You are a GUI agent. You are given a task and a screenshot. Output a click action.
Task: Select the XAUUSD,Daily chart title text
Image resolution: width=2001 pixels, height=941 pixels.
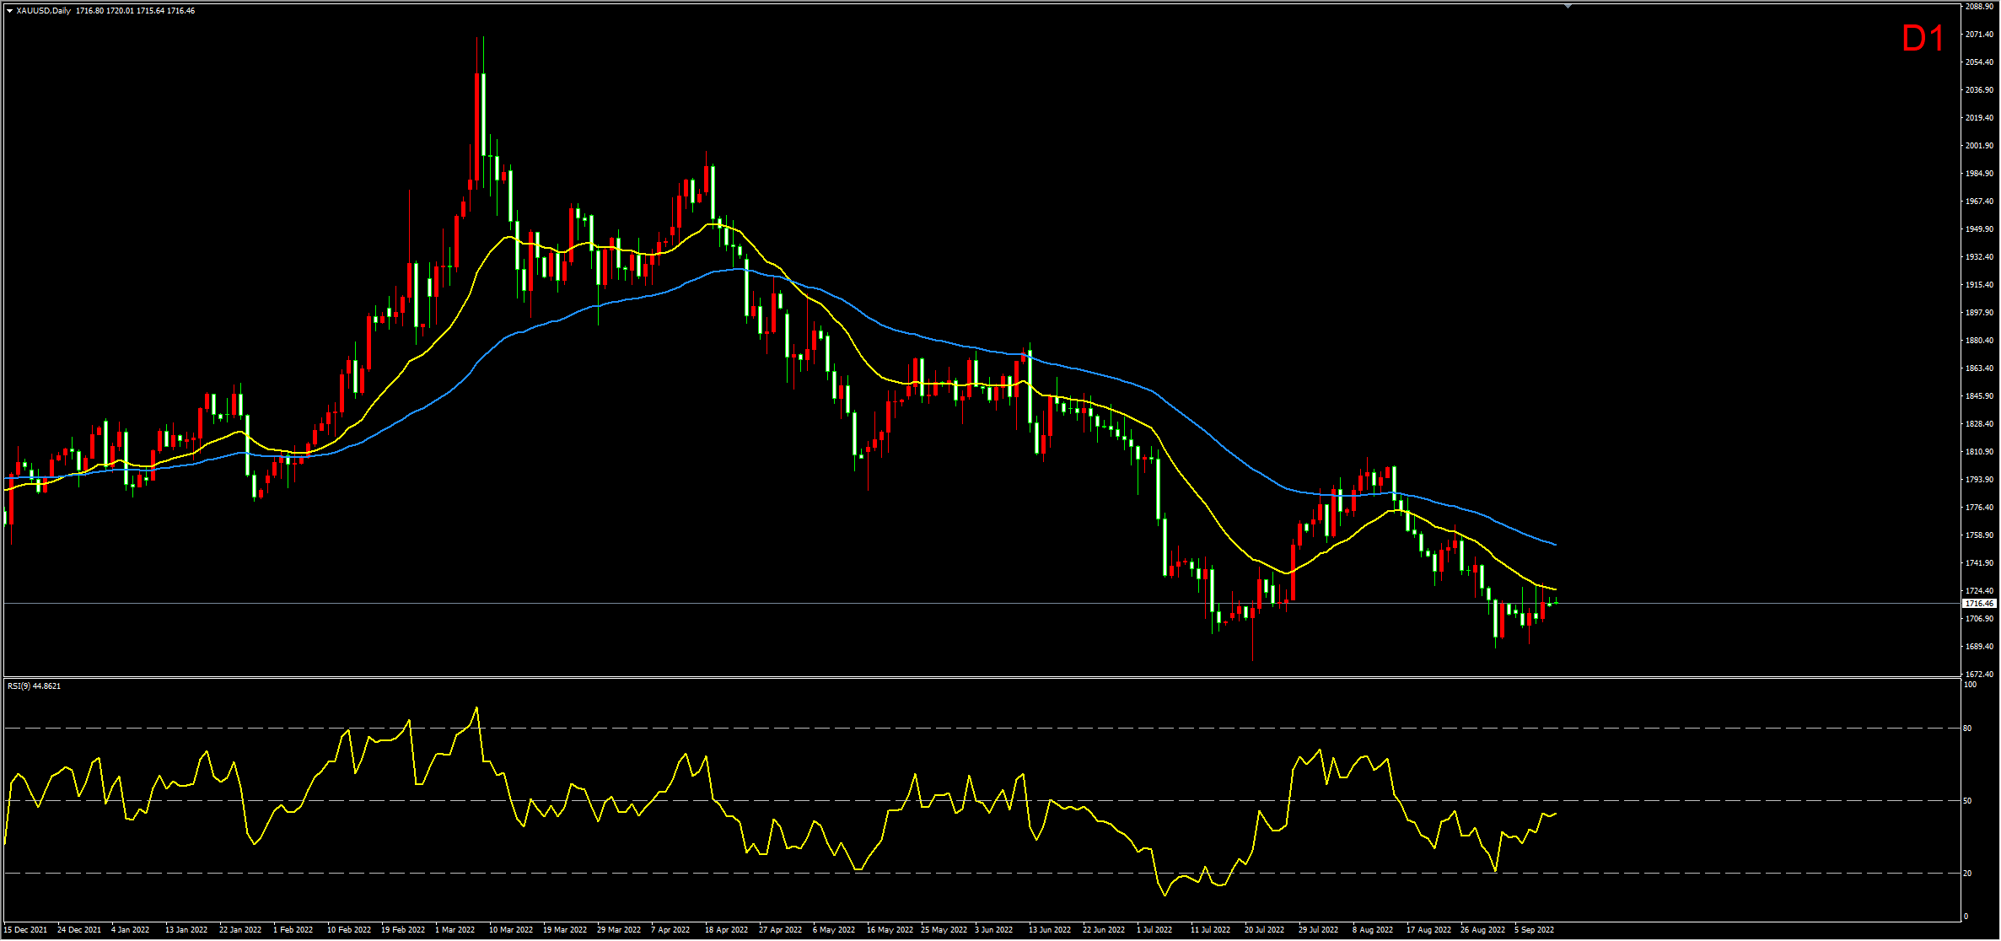coord(43,11)
